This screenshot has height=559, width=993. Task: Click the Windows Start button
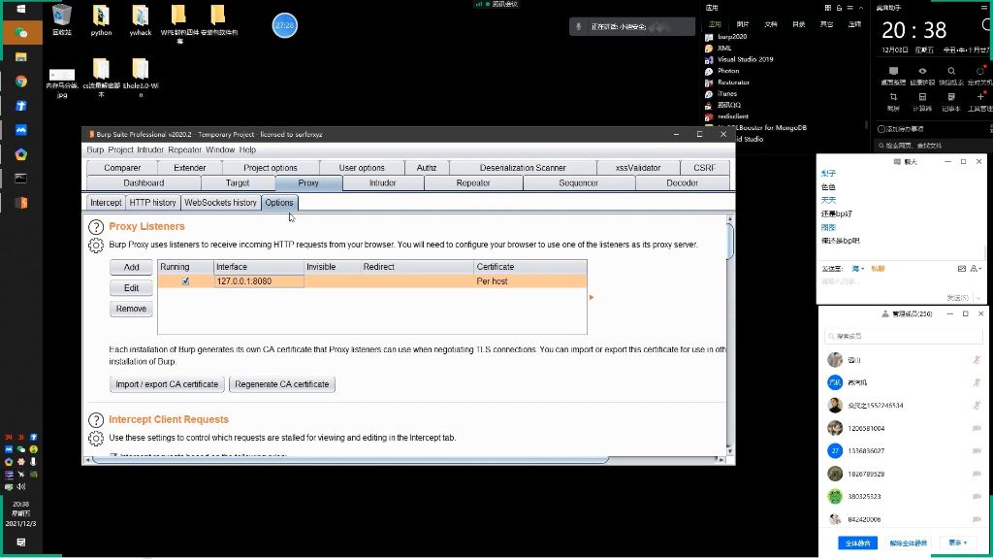21,9
